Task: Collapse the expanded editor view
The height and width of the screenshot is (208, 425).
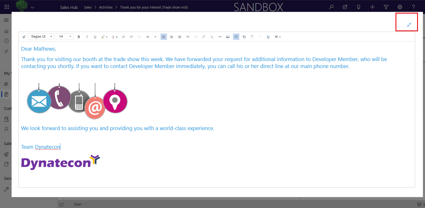Action: click(409, 25)
